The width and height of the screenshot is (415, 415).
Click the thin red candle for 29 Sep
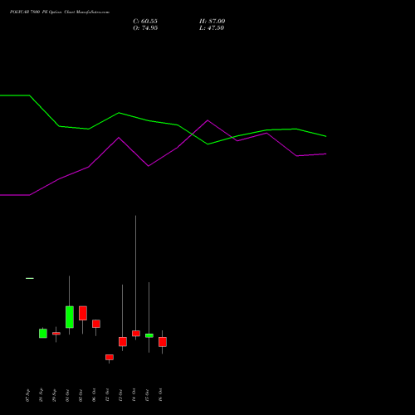56,334
